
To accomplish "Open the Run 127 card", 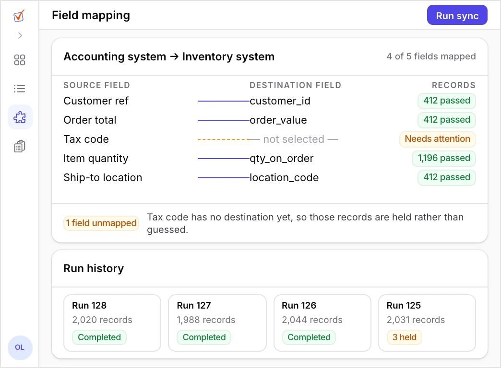I will [x=217, y=322].
